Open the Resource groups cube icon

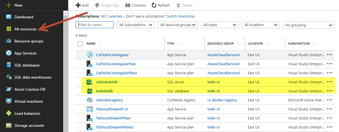click(x=9, y=41)
